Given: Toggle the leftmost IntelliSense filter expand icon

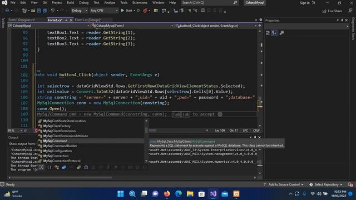Looking at the screenshot, I should (41, 167).
